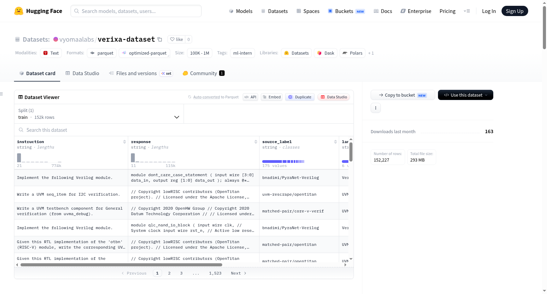Expand the train split dropdown
547x294 pixels.
click(99, 114)
